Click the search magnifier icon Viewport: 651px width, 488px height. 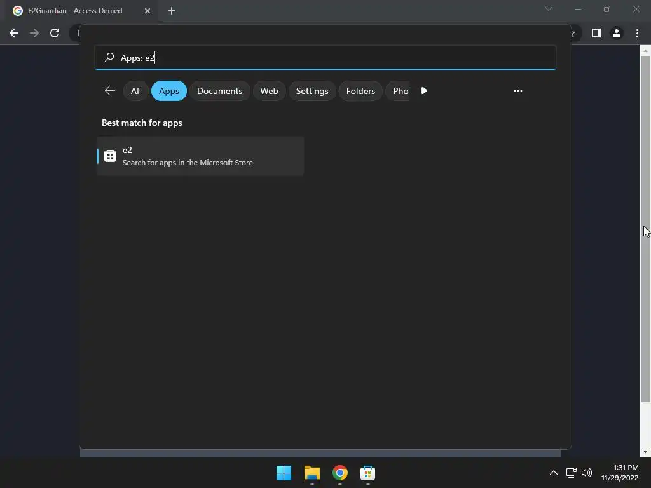109,57
